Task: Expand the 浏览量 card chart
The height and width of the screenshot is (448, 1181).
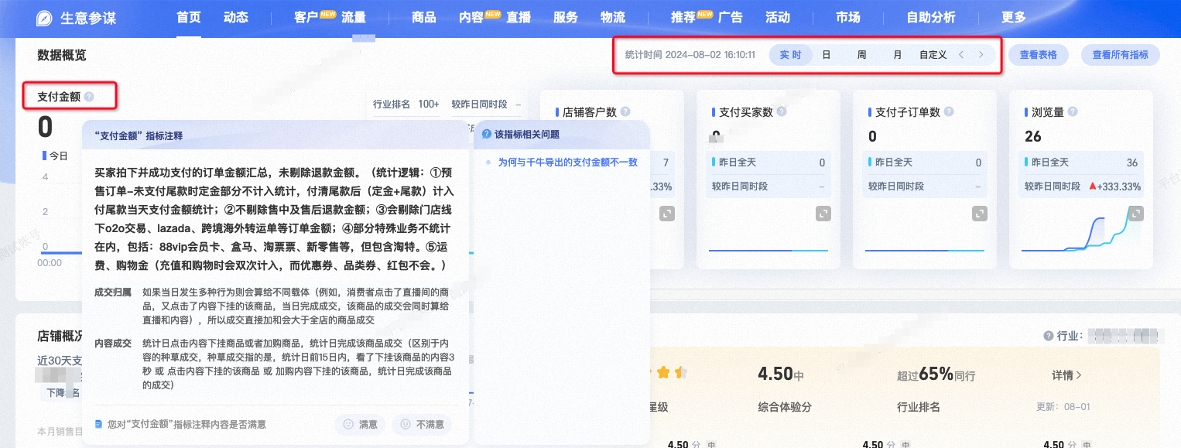Action: [1135, 214]
